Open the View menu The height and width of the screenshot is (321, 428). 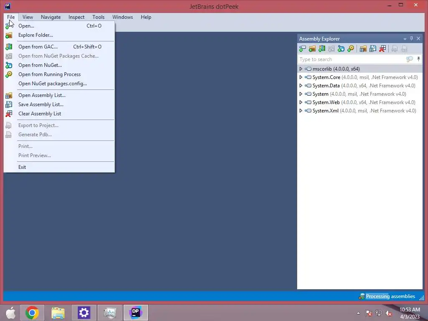28,17
